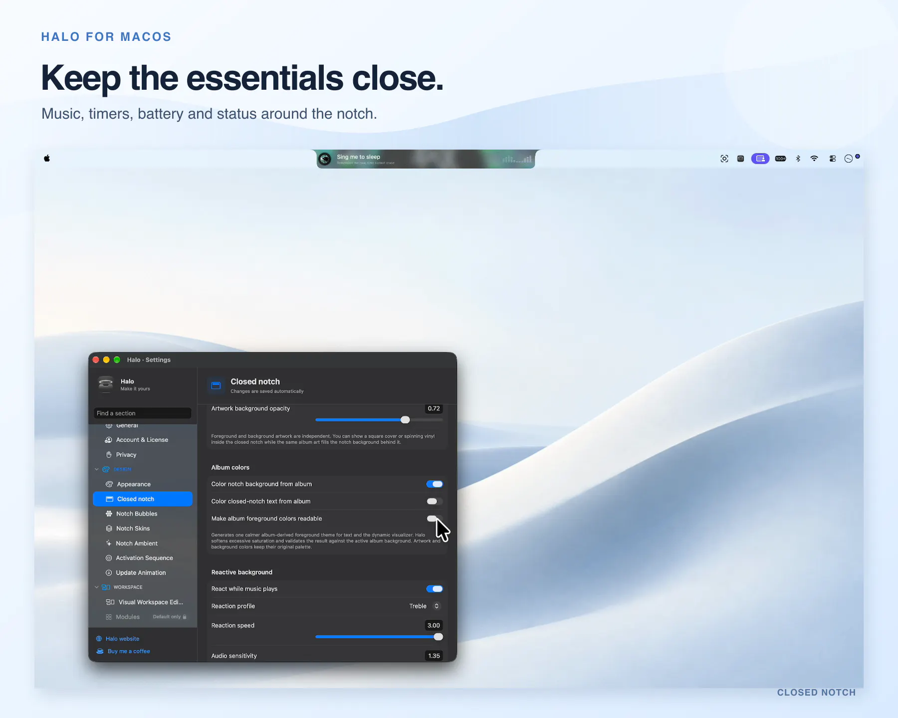The height and width of the screenshot is (718, 898).
Task: Click the clock icon in menu bar
Action: (849, 159)
